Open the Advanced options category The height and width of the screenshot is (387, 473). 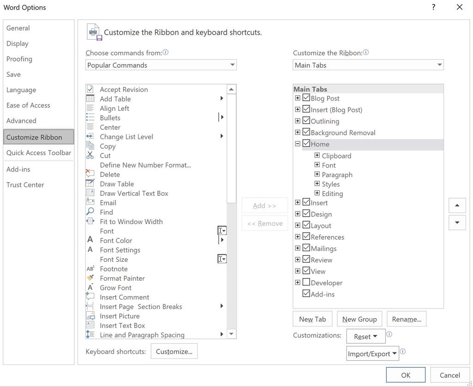(x=39, y=121)
